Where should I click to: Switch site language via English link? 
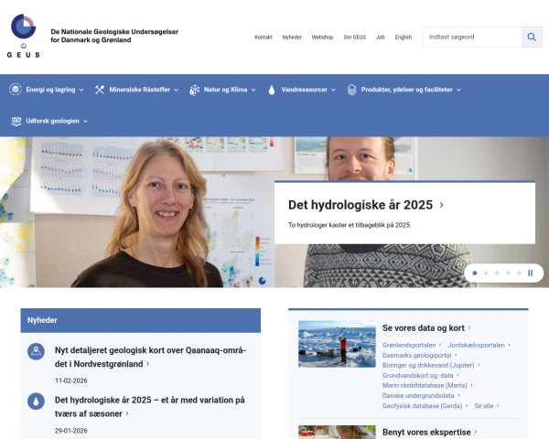403,37
